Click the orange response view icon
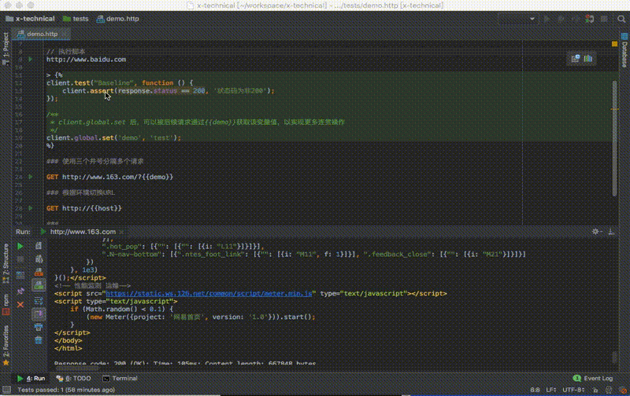 tap(39, 273)
